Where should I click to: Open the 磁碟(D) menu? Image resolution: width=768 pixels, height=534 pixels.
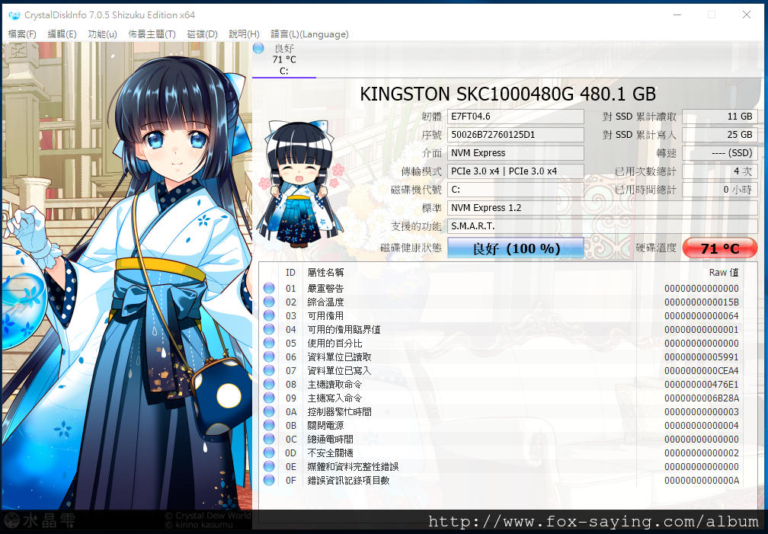coord(203,34)
